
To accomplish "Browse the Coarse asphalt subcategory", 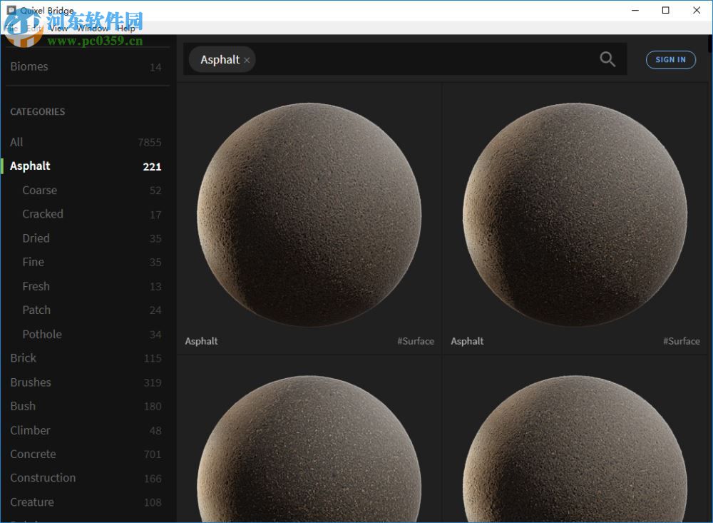I will click(x=39, y=191).
